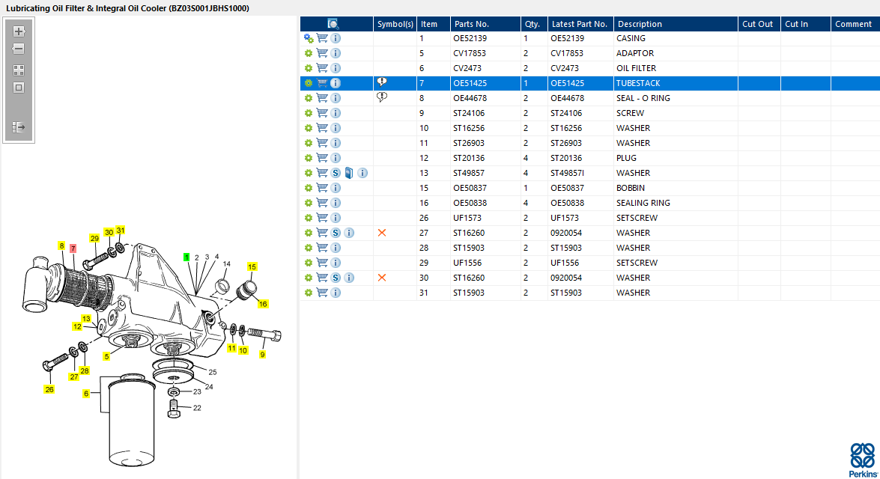Select callout 13 on the diagram
Image resolution: width=880 pixels, height=479 pixels.
point(86,319)
